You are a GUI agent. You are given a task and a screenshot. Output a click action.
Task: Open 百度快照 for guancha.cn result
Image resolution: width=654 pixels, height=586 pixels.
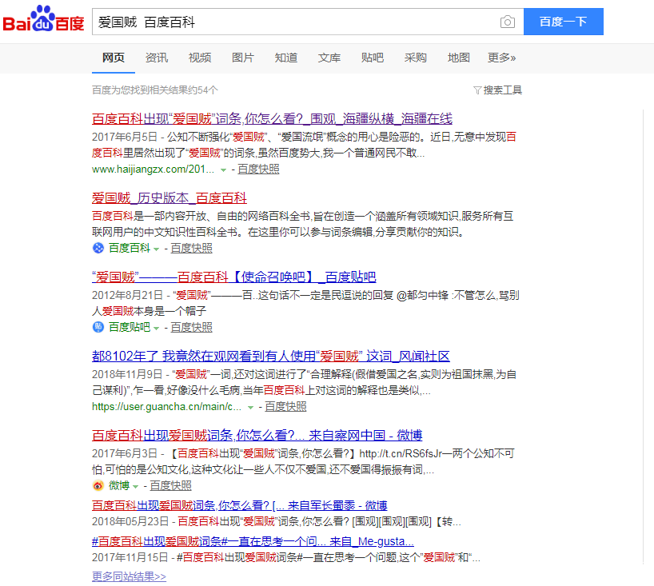pyautogui.click(x=285, y=407)
